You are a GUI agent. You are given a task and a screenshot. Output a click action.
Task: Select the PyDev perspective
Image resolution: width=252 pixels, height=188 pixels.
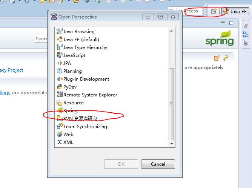click(x=66, y=87)
